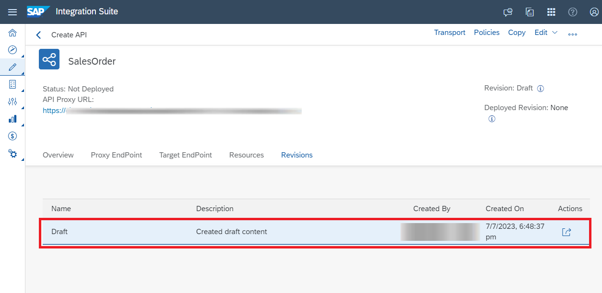602x293 pixels.
Task: Select the Revisions tab
Action: pos(297,155)
